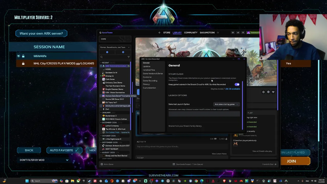
Task: Open Selected Launch Option dropdown
Action: pyautogui.click(x=226, y=104)
